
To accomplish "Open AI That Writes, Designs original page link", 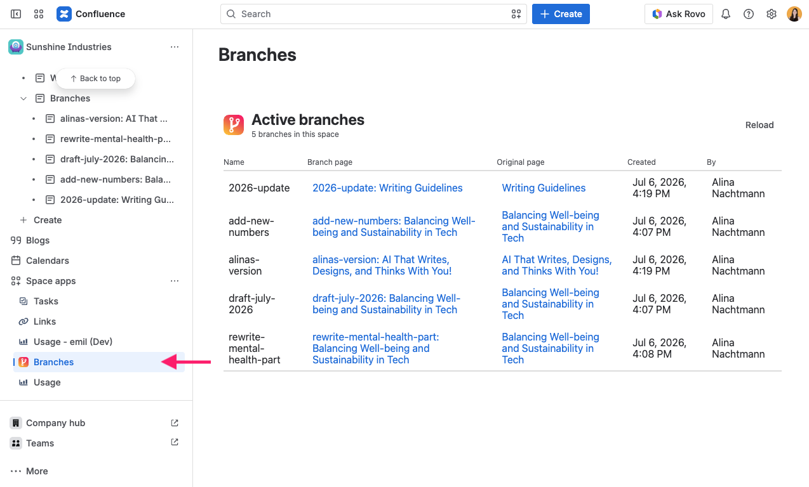I will (556, 265).
